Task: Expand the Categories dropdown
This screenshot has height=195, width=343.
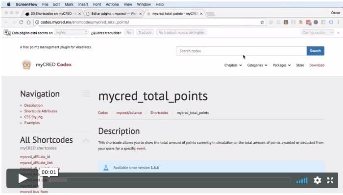Action: coord(257,65)
